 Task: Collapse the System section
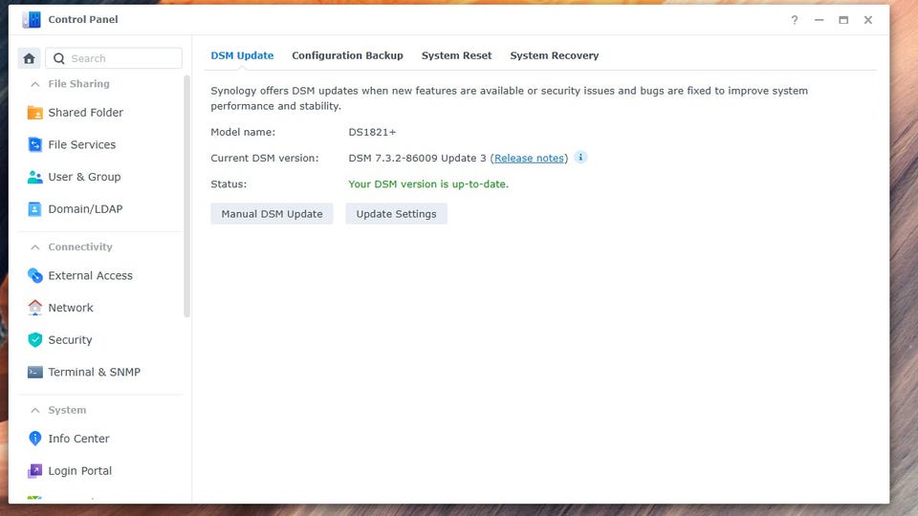(x=35, y=411)
